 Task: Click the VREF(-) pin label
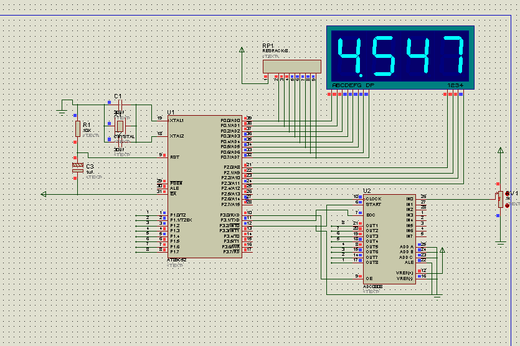tap(405, 278)
